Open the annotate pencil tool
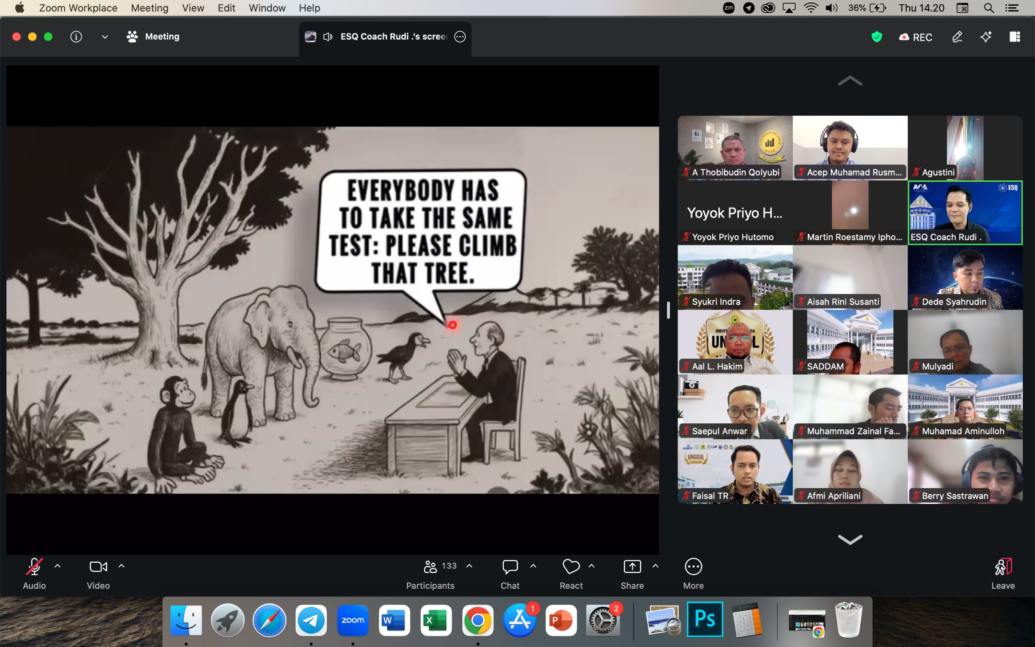Viewport: 1035px width, 647px height. 957,37
